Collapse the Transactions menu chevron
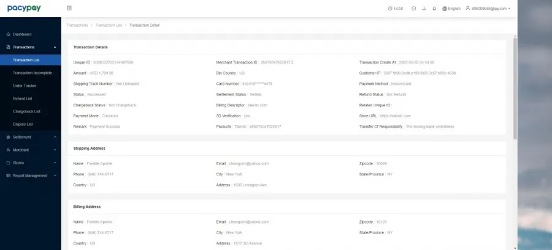 pos(55,47)
